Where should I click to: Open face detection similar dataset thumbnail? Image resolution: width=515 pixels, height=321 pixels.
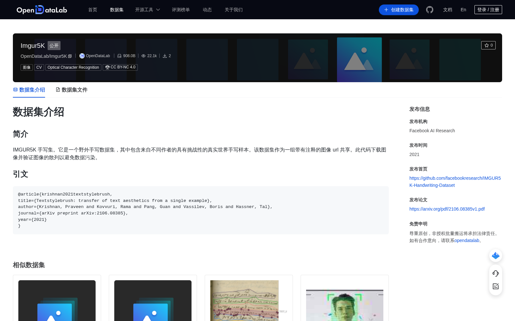click(x=345, y=305)
